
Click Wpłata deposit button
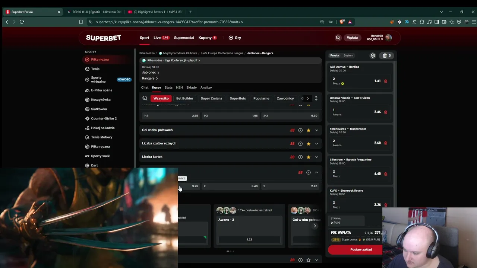tap(352, 38)
